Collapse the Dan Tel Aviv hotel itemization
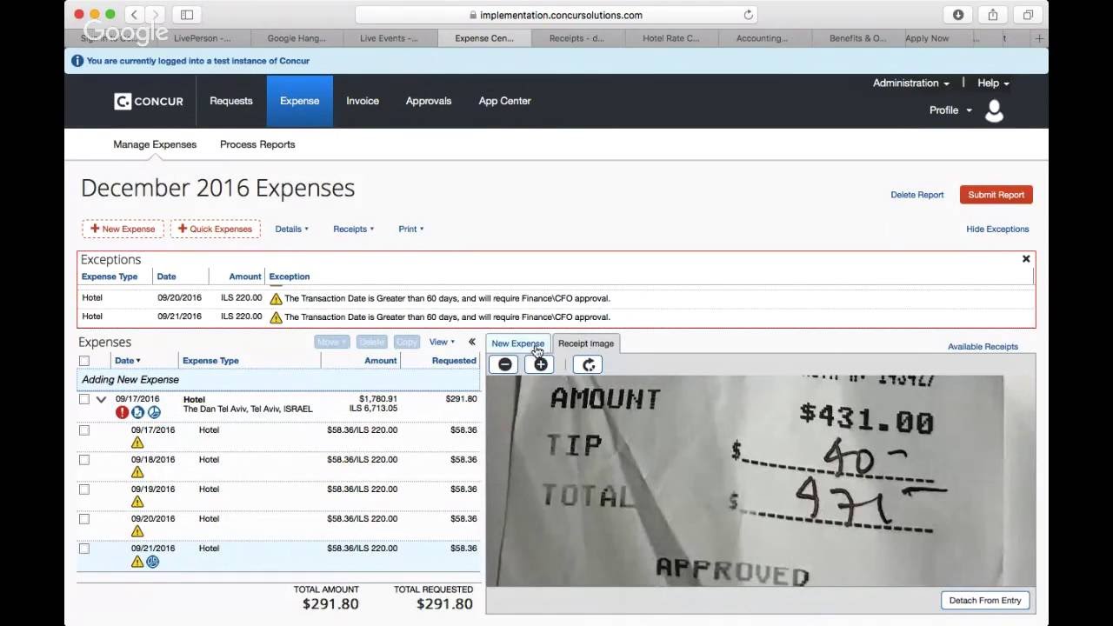 point(101,400)
